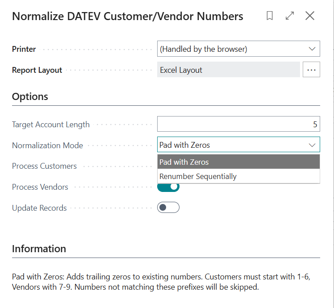This screenshot has height=308, width=334.
Task: Click the Process Customers label
Action: 44,166
